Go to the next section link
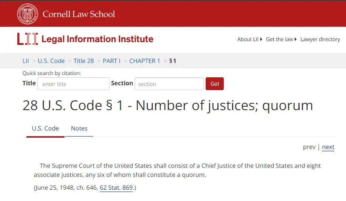This screenshot has width=346, height=201. (328, 147)
